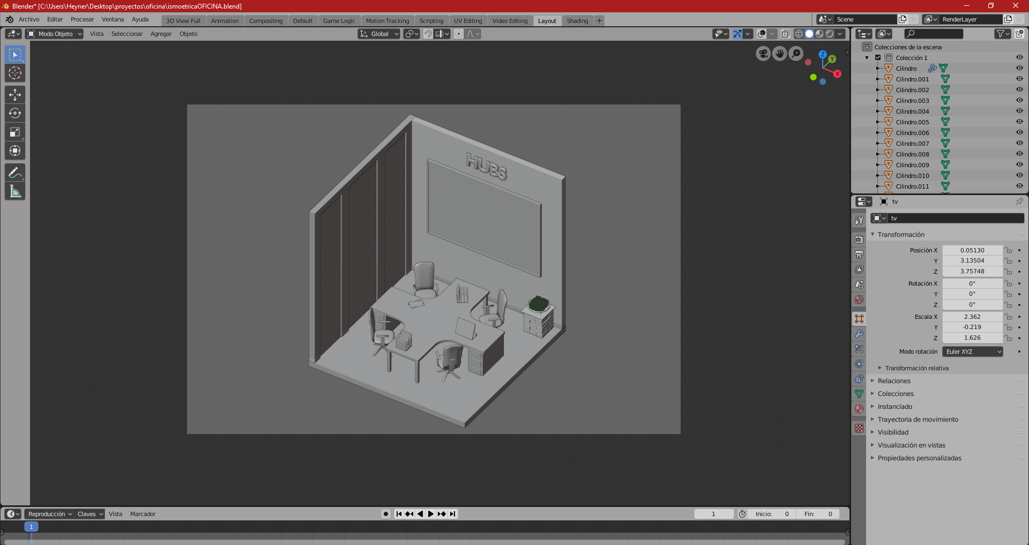Select the Move tool in the toolbar

(x=14, y=94)
